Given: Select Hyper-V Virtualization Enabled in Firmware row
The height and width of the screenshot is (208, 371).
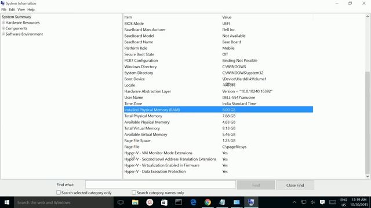Looking at the screenshot, I should tap(219, 165).
